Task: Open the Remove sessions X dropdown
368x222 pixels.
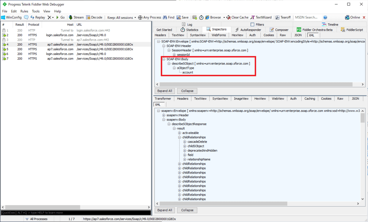Action: tap(51, 17)
